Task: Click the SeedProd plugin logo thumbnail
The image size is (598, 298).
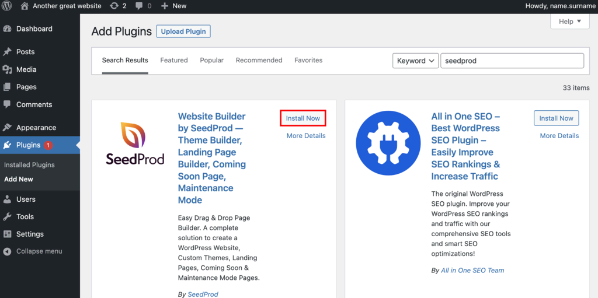Action: pos(135,143)
